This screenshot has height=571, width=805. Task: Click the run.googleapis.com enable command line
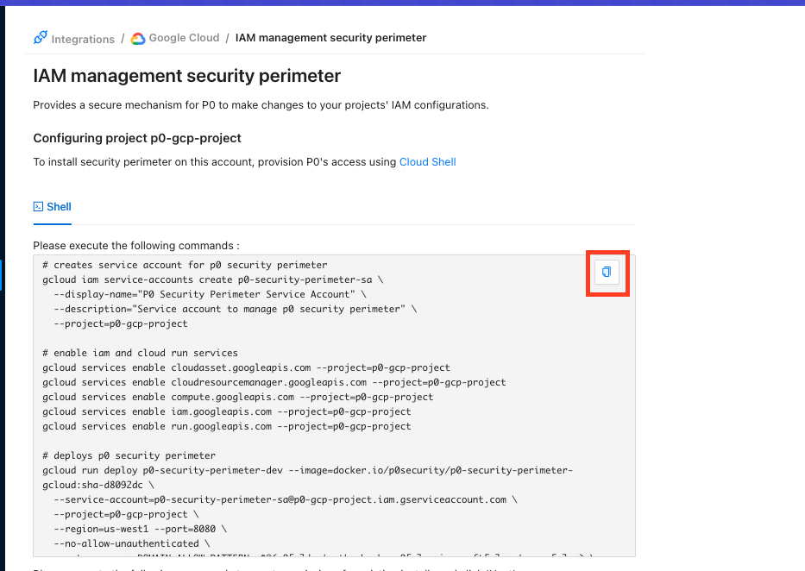pos(226,426)
